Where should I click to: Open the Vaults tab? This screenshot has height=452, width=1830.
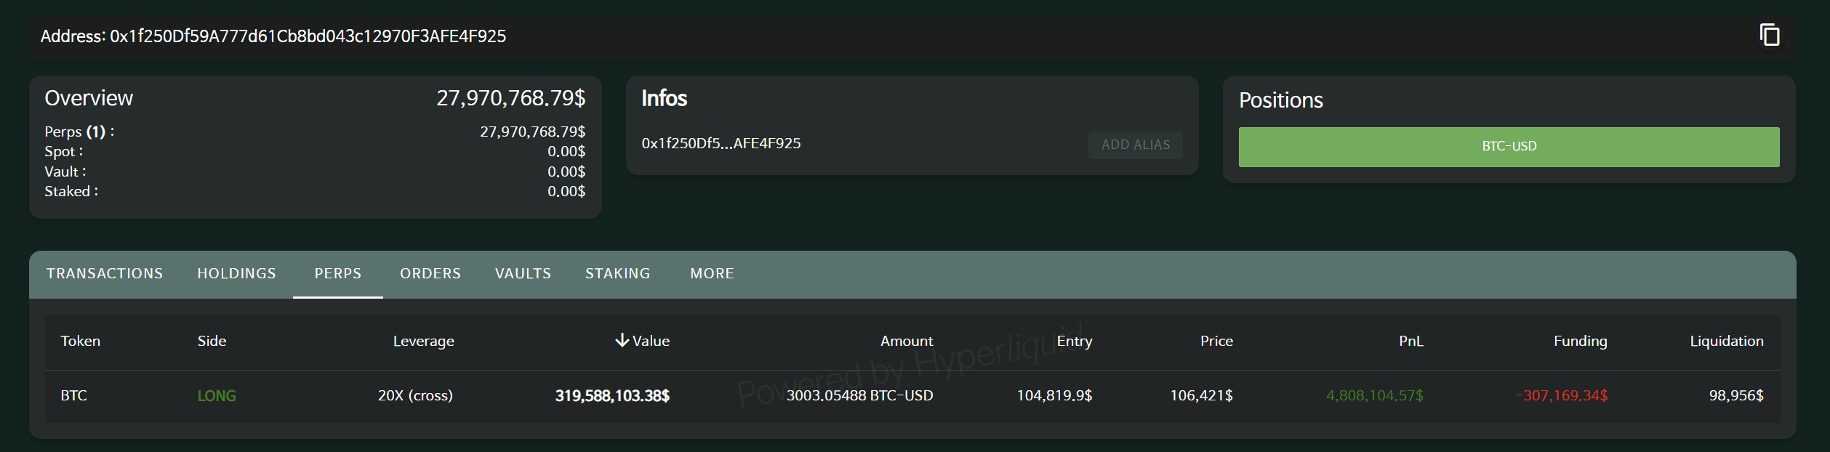523,274
